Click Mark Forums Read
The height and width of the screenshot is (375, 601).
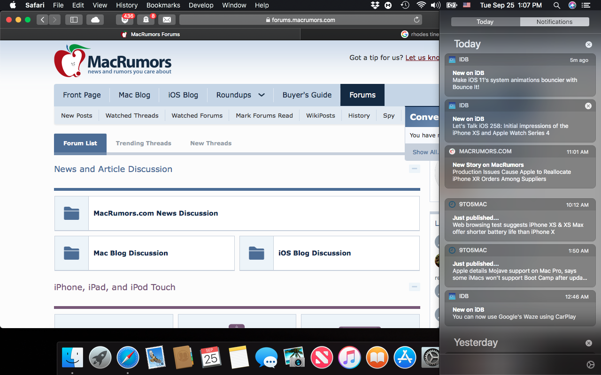[264, 115]
